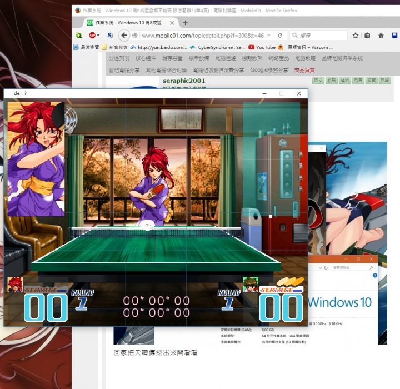Click the 連結 link button
This screenshot has height=389, width=400.
point(345,81)
